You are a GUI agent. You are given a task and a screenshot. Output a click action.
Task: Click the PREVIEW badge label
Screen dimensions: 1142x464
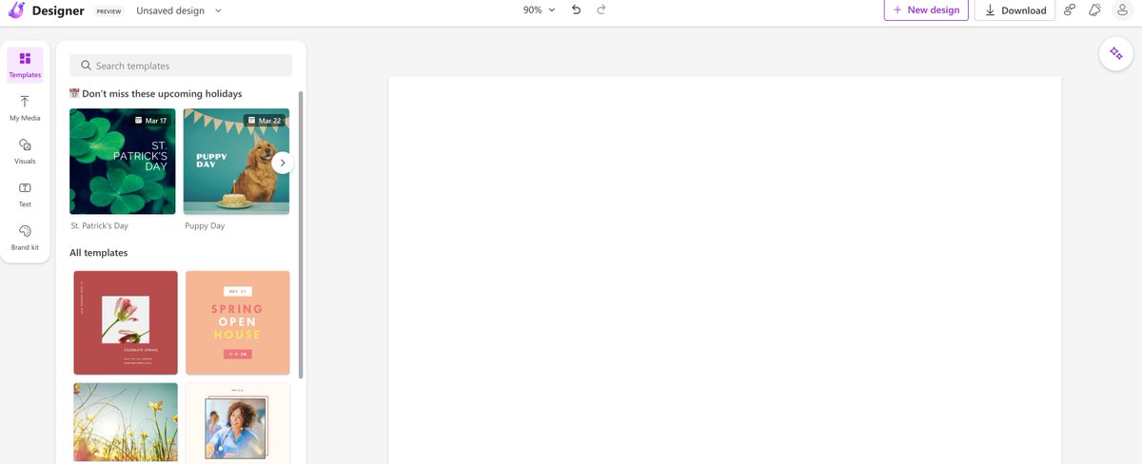[x=108, y=10]
